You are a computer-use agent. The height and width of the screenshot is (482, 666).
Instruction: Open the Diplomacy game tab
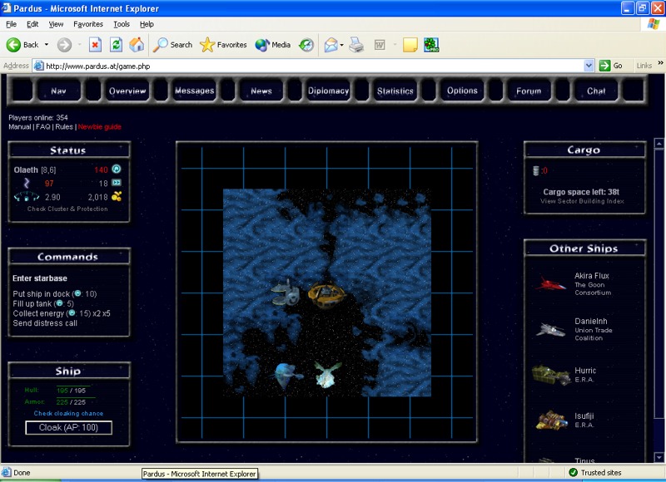tap(328, 91)
